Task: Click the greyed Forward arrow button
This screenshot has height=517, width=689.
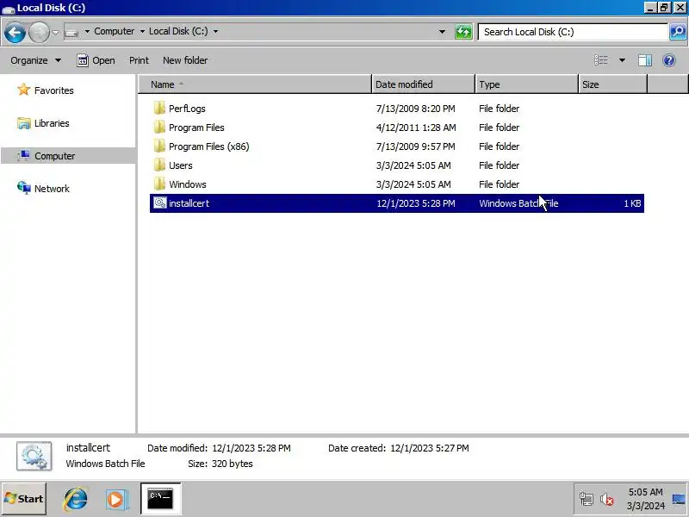Action: 39,32
